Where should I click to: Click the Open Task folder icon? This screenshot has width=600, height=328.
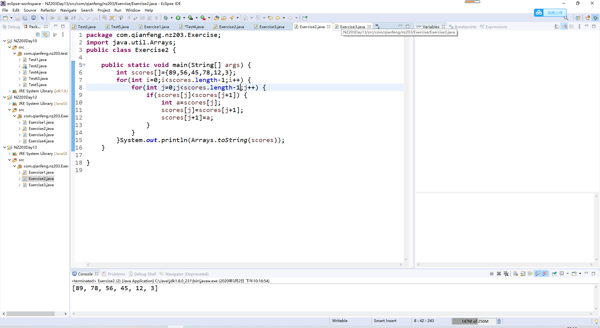224,18
